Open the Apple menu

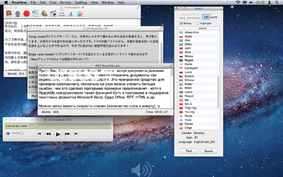(x=6, y=2)
